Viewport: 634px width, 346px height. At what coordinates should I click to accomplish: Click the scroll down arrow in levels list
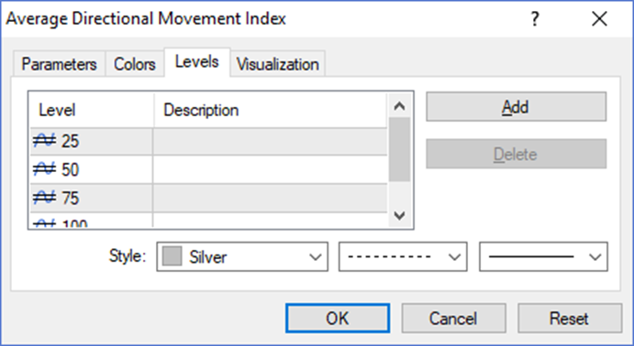click(x=399, y=215)
